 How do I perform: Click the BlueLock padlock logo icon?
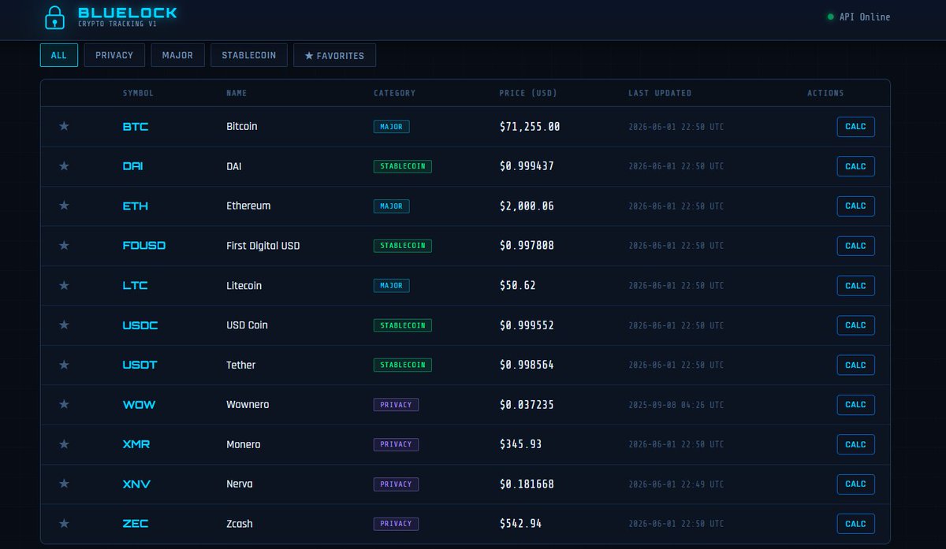click(54, 17)
